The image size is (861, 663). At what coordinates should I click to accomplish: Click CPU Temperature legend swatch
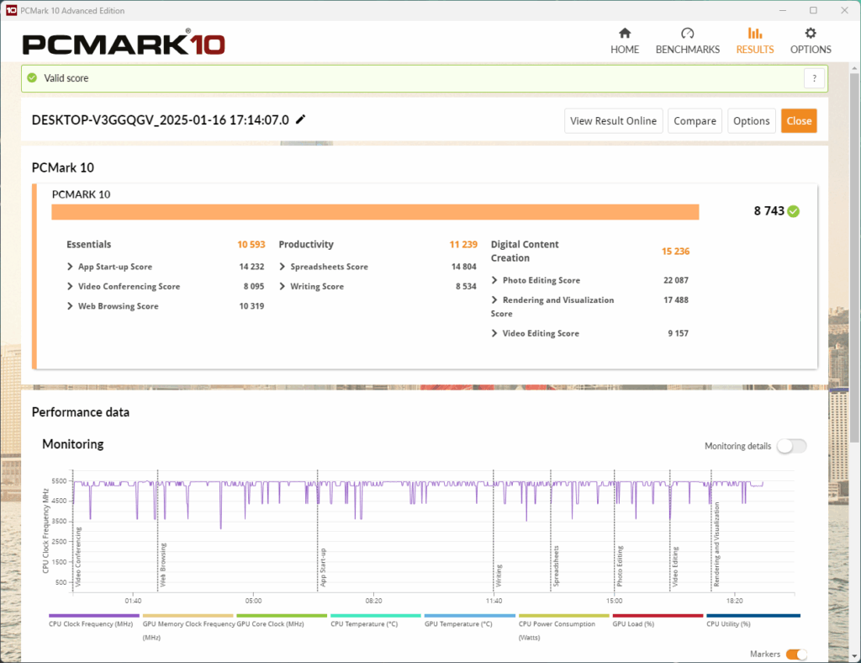376,616
